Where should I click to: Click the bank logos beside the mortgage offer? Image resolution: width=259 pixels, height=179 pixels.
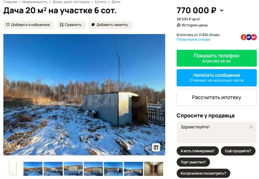[248, 37]
